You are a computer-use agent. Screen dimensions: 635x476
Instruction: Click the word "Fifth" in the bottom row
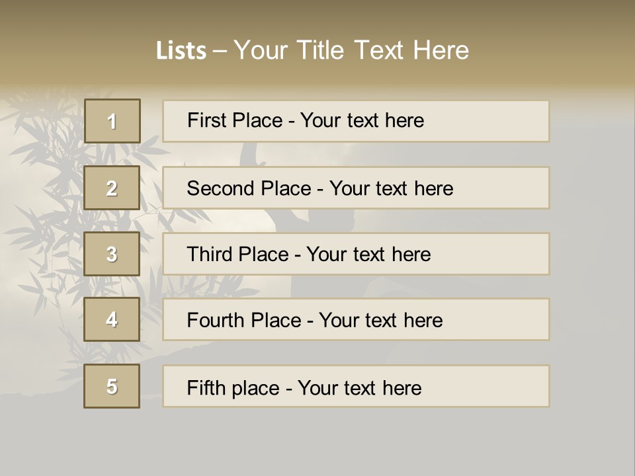coord(207,387)
